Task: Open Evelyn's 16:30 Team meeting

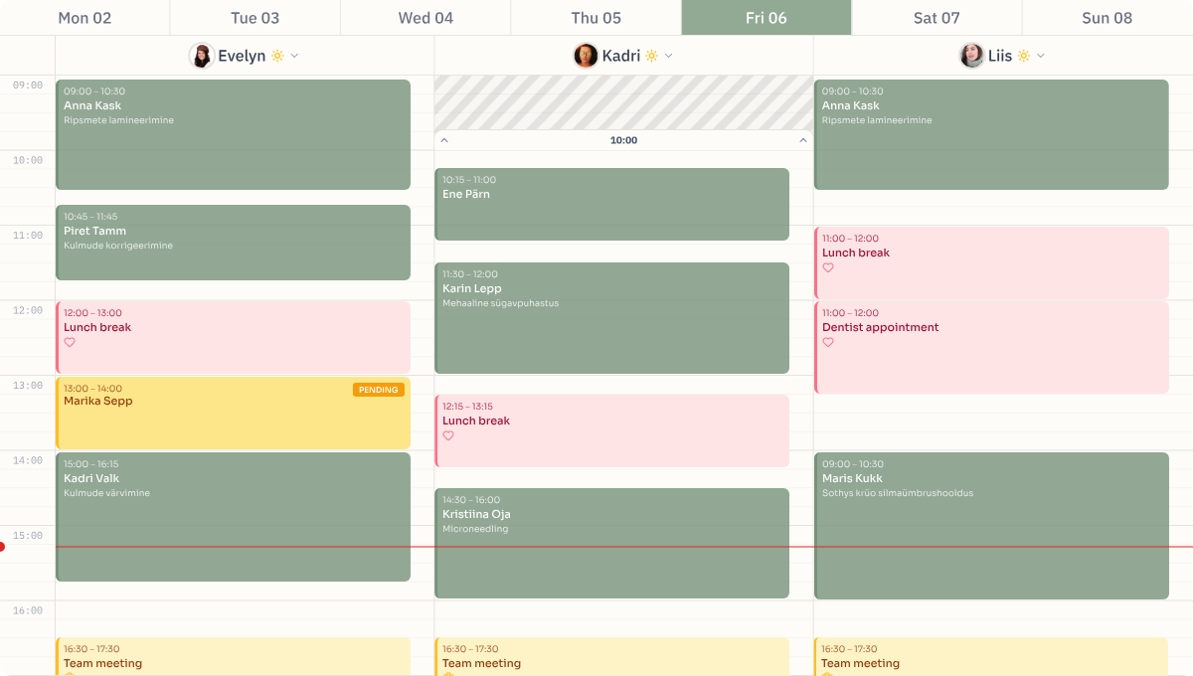Action: pyautogui.click(x=233, y=656)
